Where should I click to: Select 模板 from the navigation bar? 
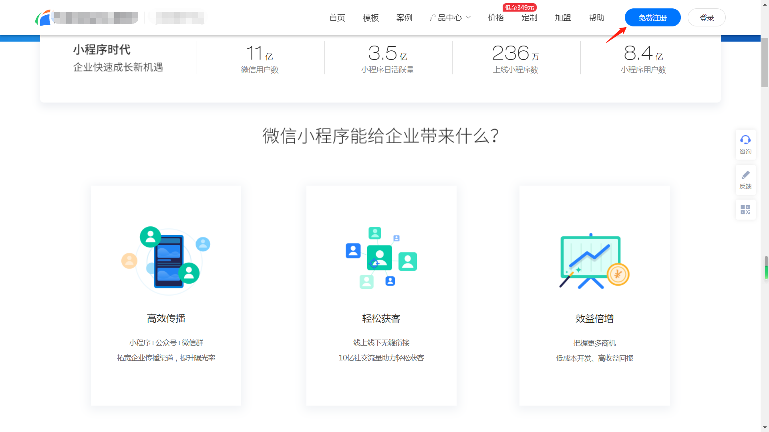[x=370, y=18]
